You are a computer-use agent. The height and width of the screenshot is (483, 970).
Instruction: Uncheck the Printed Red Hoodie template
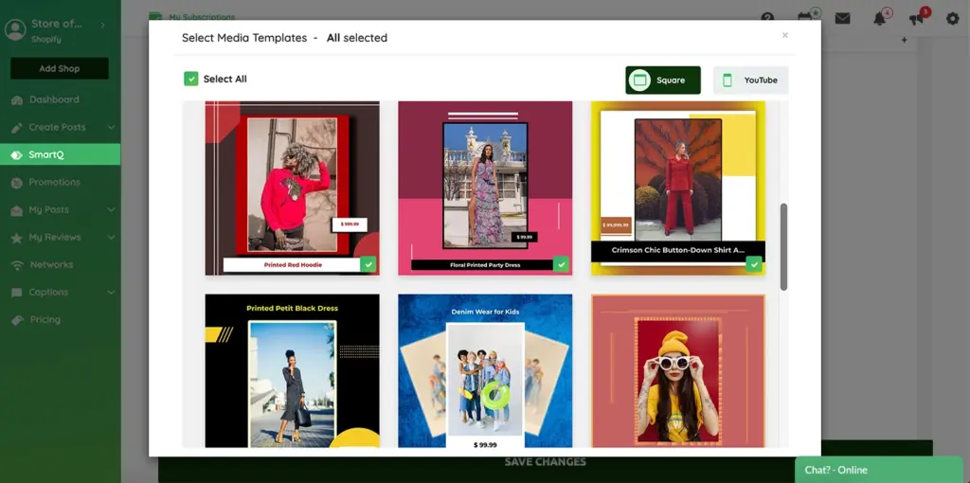point(368,264)
